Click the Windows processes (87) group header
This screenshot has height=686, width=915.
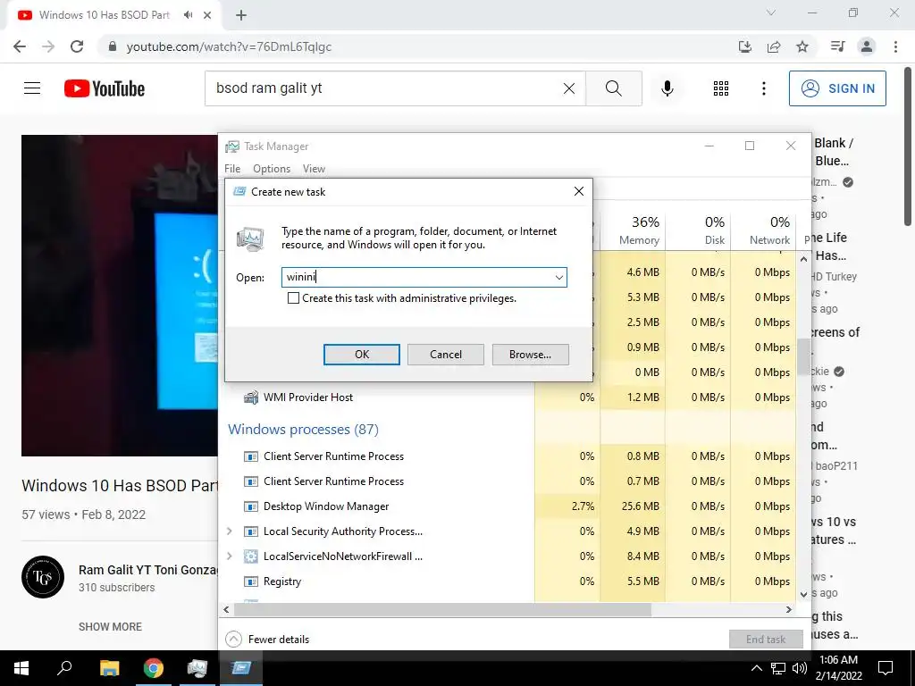[303, 430]
